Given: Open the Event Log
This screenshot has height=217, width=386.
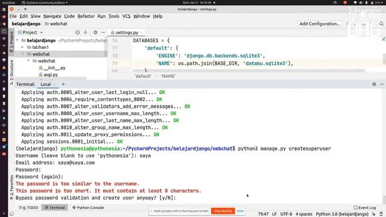Looking at the screenshot, I should click(x=365, y=207).
